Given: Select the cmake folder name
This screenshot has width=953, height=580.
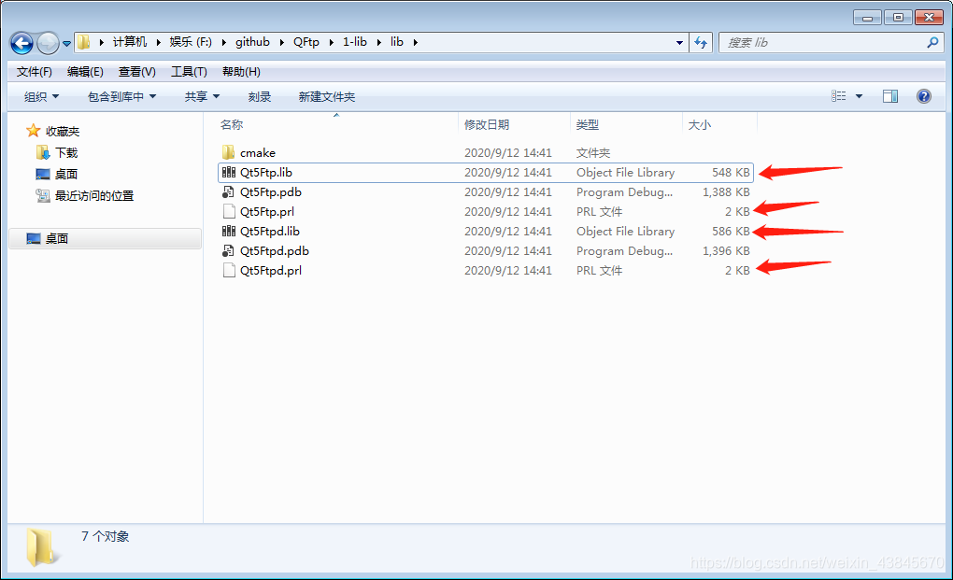Looking at the screenshot, I should click(258, 153).
